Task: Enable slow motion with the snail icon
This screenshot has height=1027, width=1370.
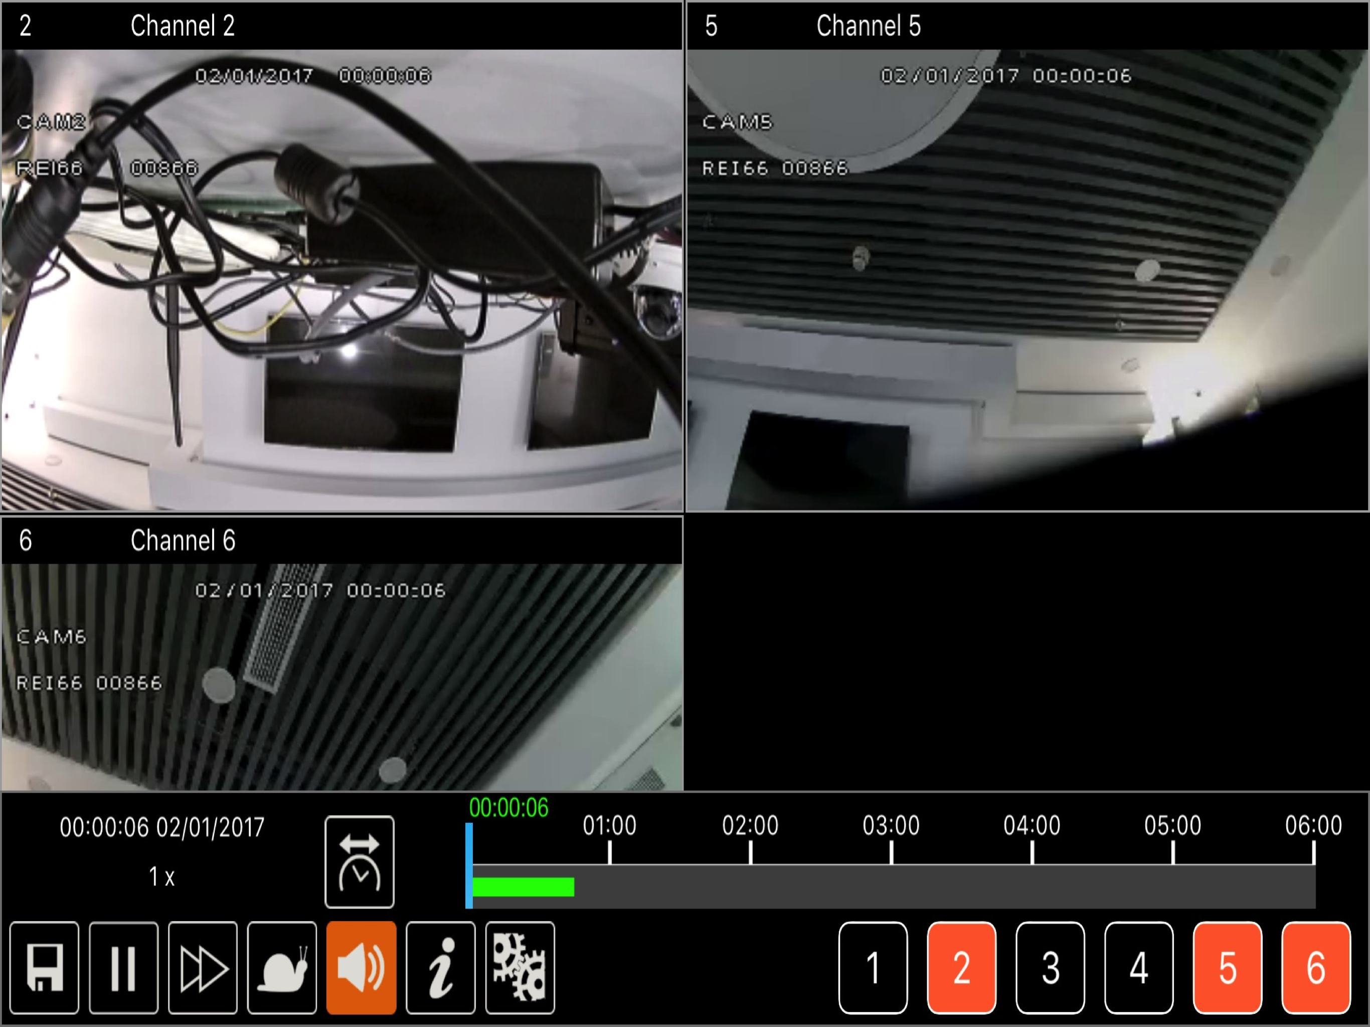Action: [282, 967]
